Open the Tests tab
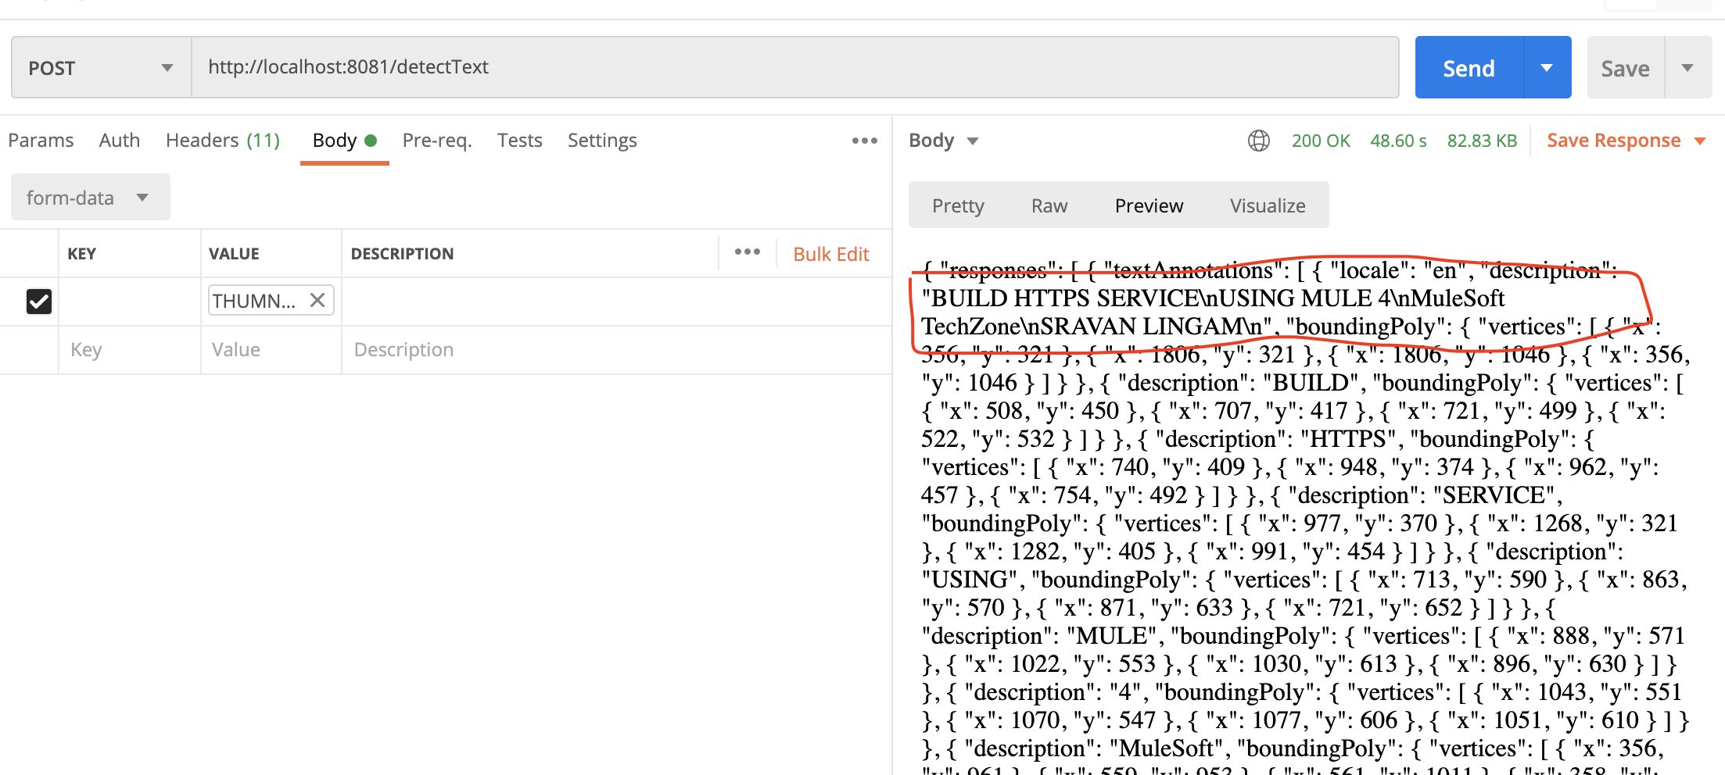This screenshot has width=1725, height=775. pos(520,141)
